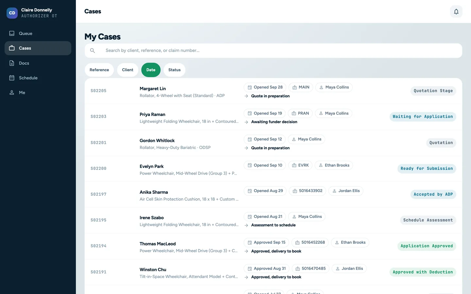The image size is (471, 294).
Task: Click the Docs file icon in sidebar
Action: pyautogui.click(x=12, y=63)
